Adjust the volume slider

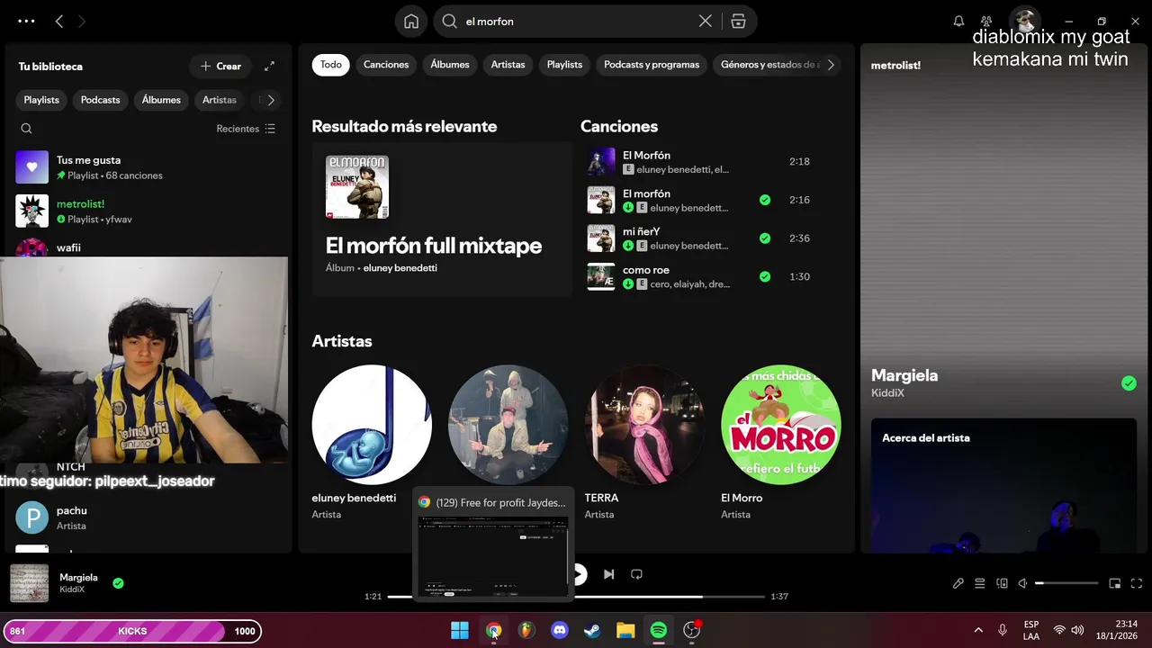(1067, 583)
